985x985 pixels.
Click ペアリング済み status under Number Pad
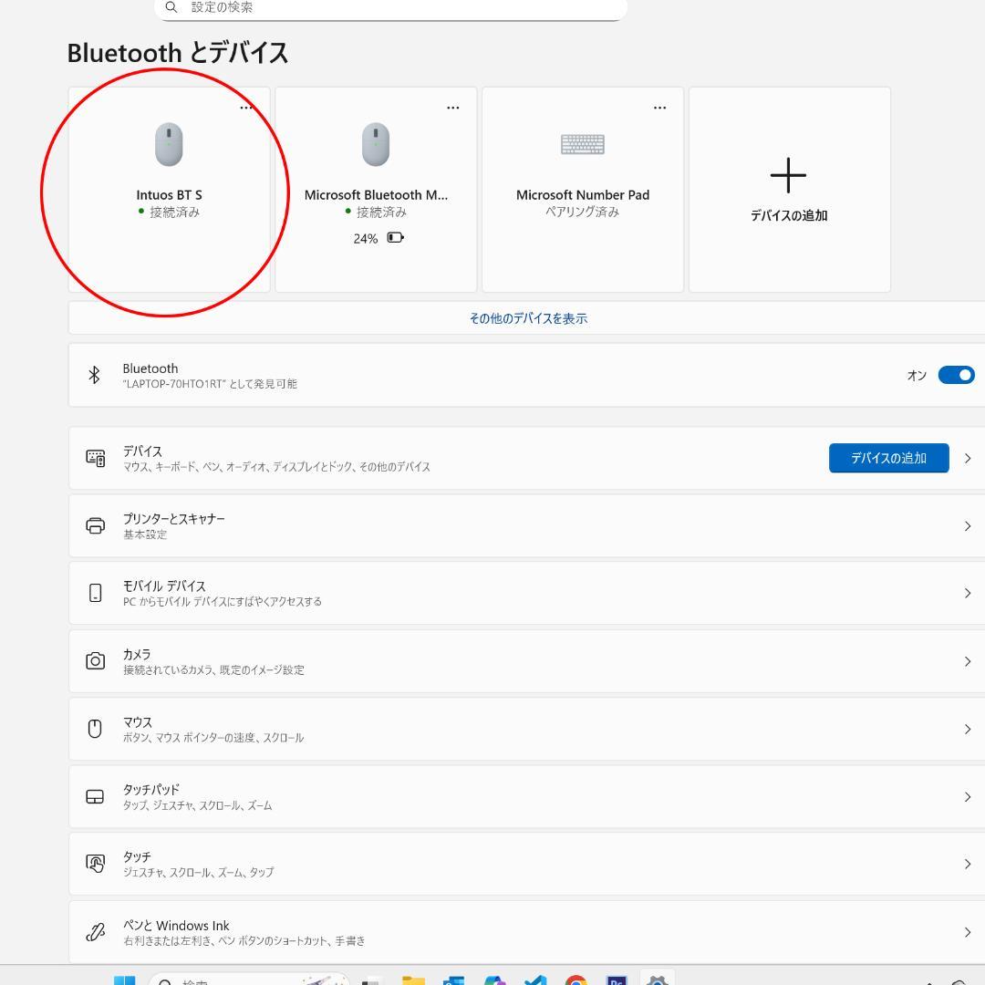582,212
